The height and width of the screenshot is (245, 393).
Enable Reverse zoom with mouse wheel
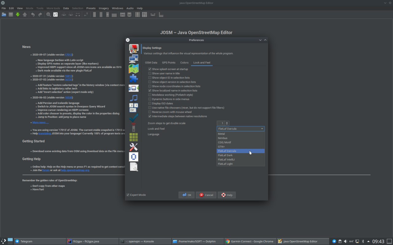click(x=150, y=112)
